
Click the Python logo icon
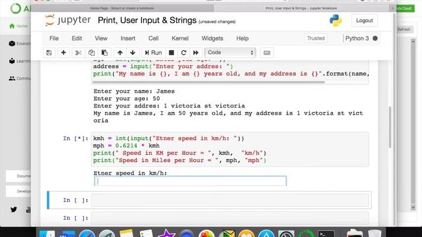pyautogui.click(x=336, y=20)
